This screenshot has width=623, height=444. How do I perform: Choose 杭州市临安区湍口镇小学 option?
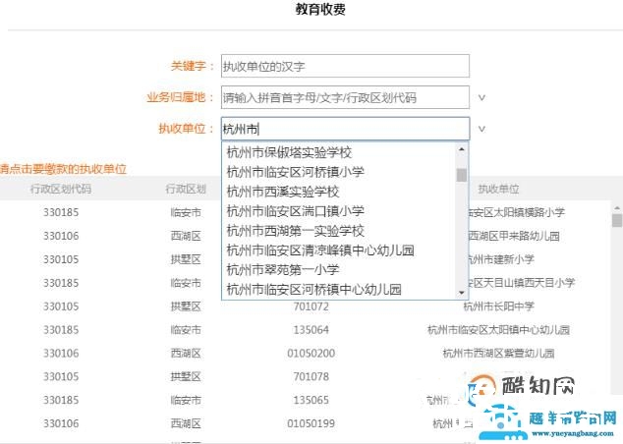295,211
